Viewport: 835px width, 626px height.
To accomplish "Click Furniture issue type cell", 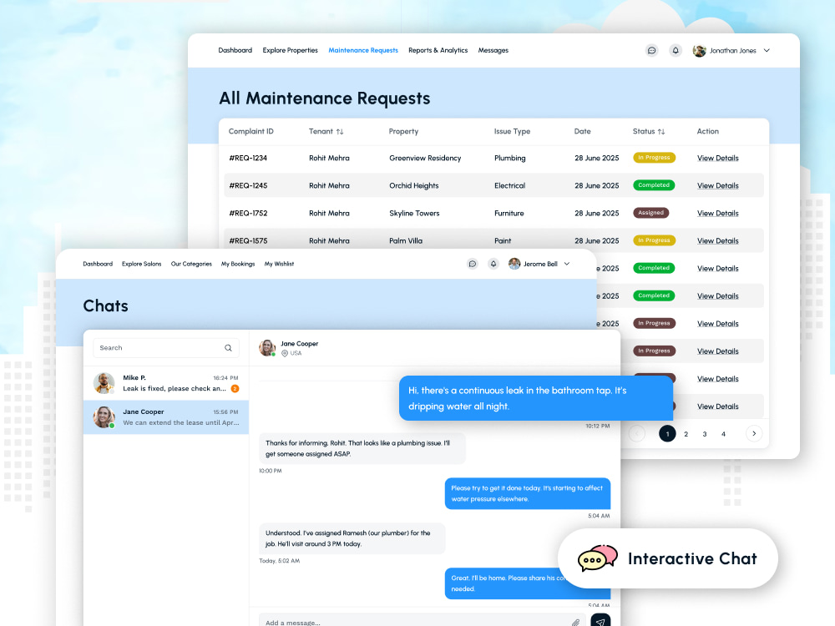I will tap(509, 214).
